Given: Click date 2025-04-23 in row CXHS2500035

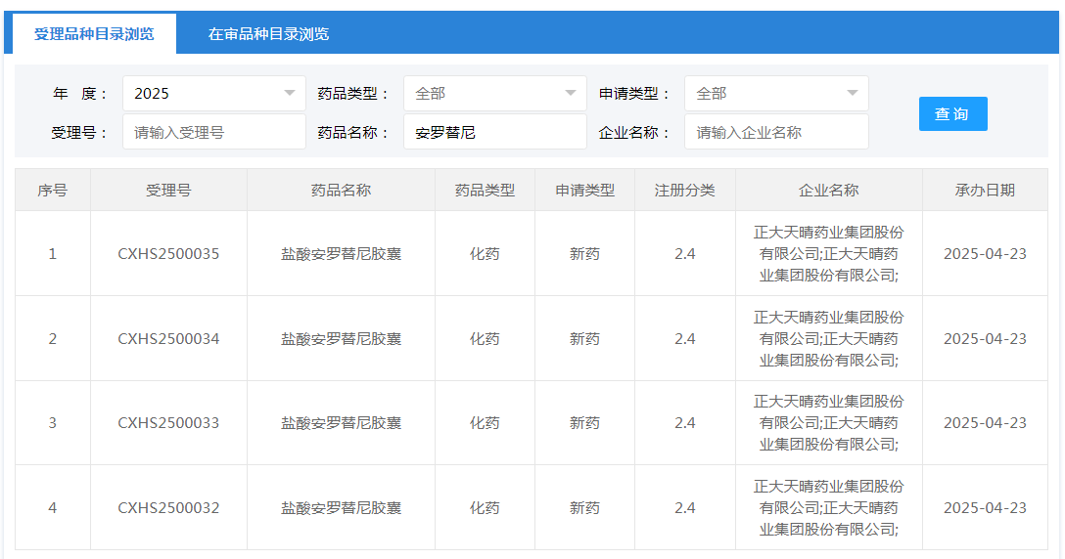Looking at the screenshot, I should coord(985,254).
